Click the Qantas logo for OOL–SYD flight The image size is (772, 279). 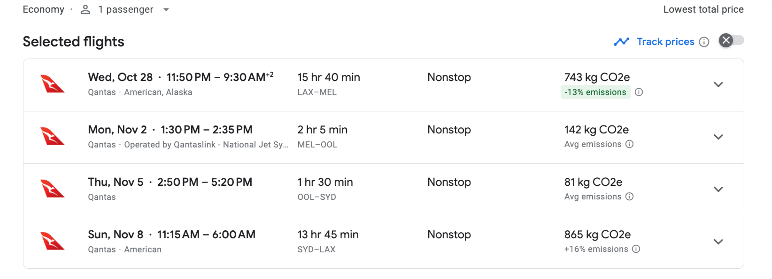pos(53,190)
